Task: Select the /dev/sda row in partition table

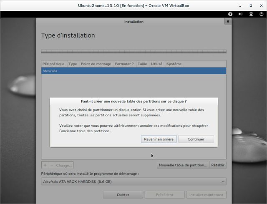Action: coord(133,71)
